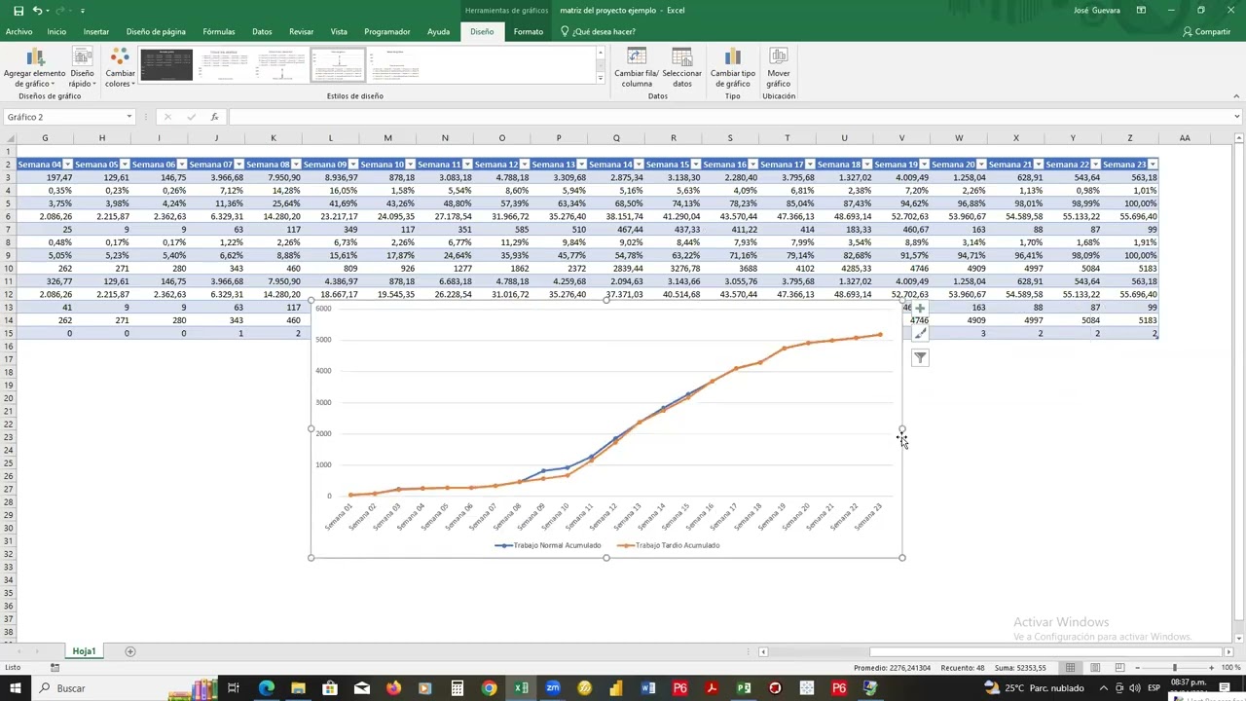Switch to the Fórmulas ribbon tab
1246x701 pixels.
coord(219,31)
